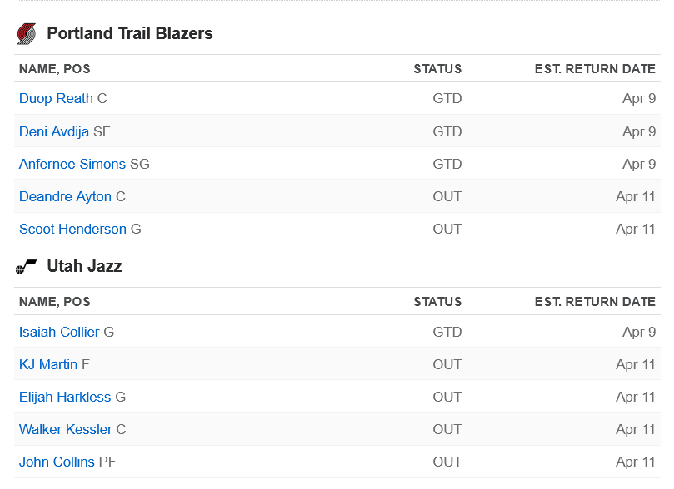Screen dimensions: 674x489
Task: Open Duop Reath's player page
Action: [x=56, y=99]
